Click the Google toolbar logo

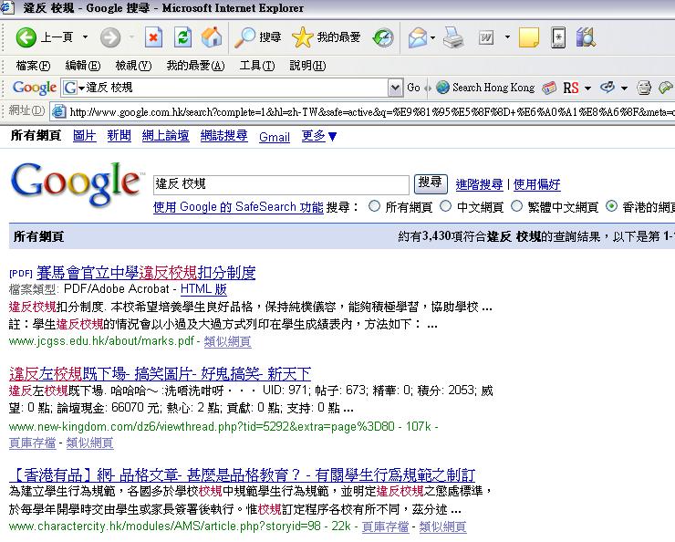tap(35, 88)
